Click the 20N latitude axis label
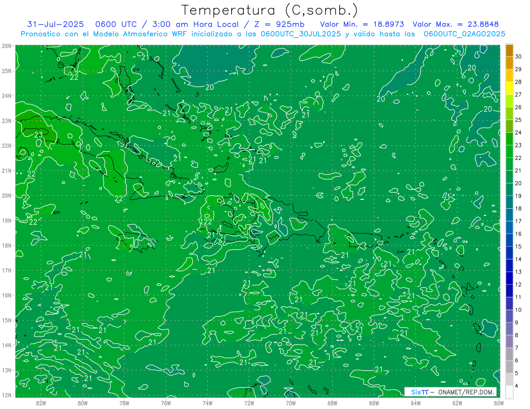 (7, 195)
